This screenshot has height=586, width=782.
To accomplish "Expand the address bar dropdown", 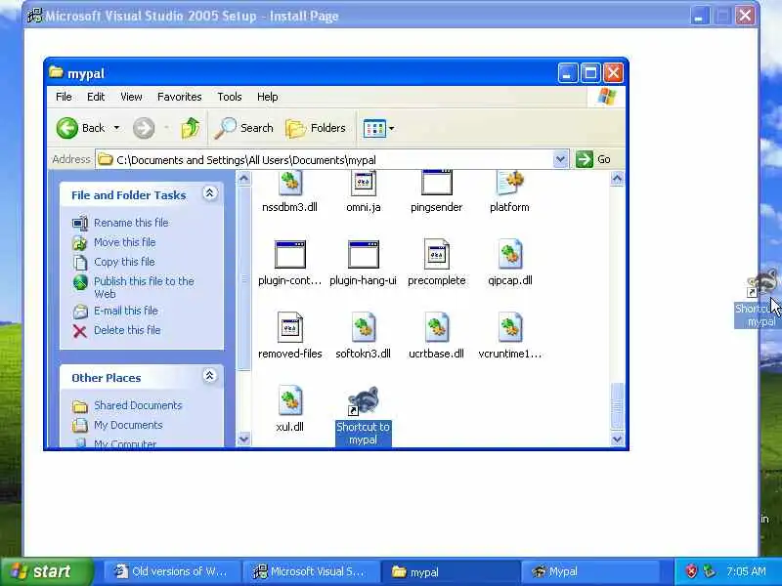I will tap(560, 159).
